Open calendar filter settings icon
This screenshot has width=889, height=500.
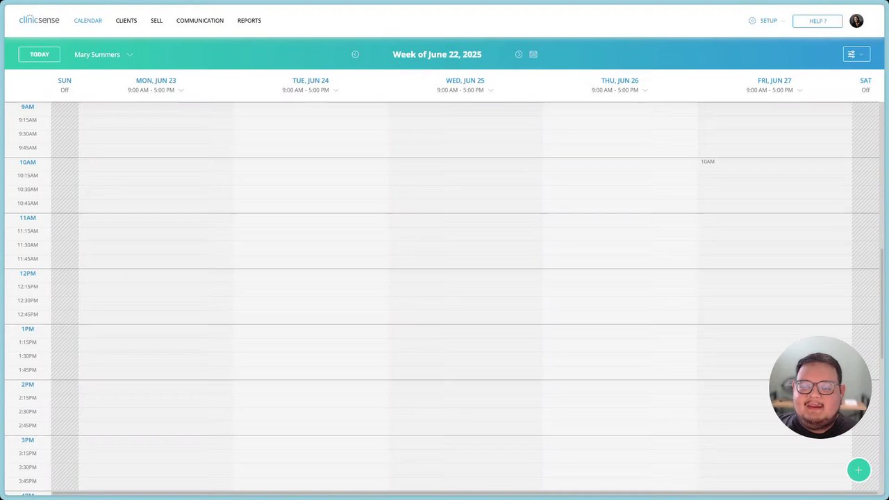pyautogui.click(x=856, y=54)
